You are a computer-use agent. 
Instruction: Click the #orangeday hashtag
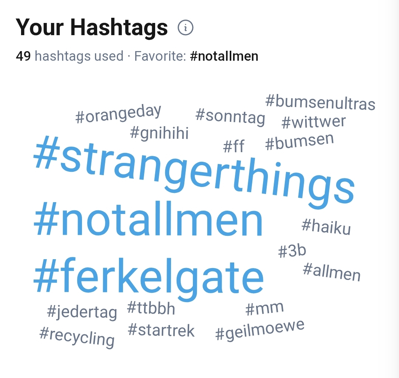click(118, 114)
